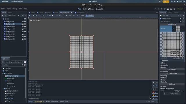Toggle use grid snap
Viewport: 186px width, 104px height.
(60, 16)
